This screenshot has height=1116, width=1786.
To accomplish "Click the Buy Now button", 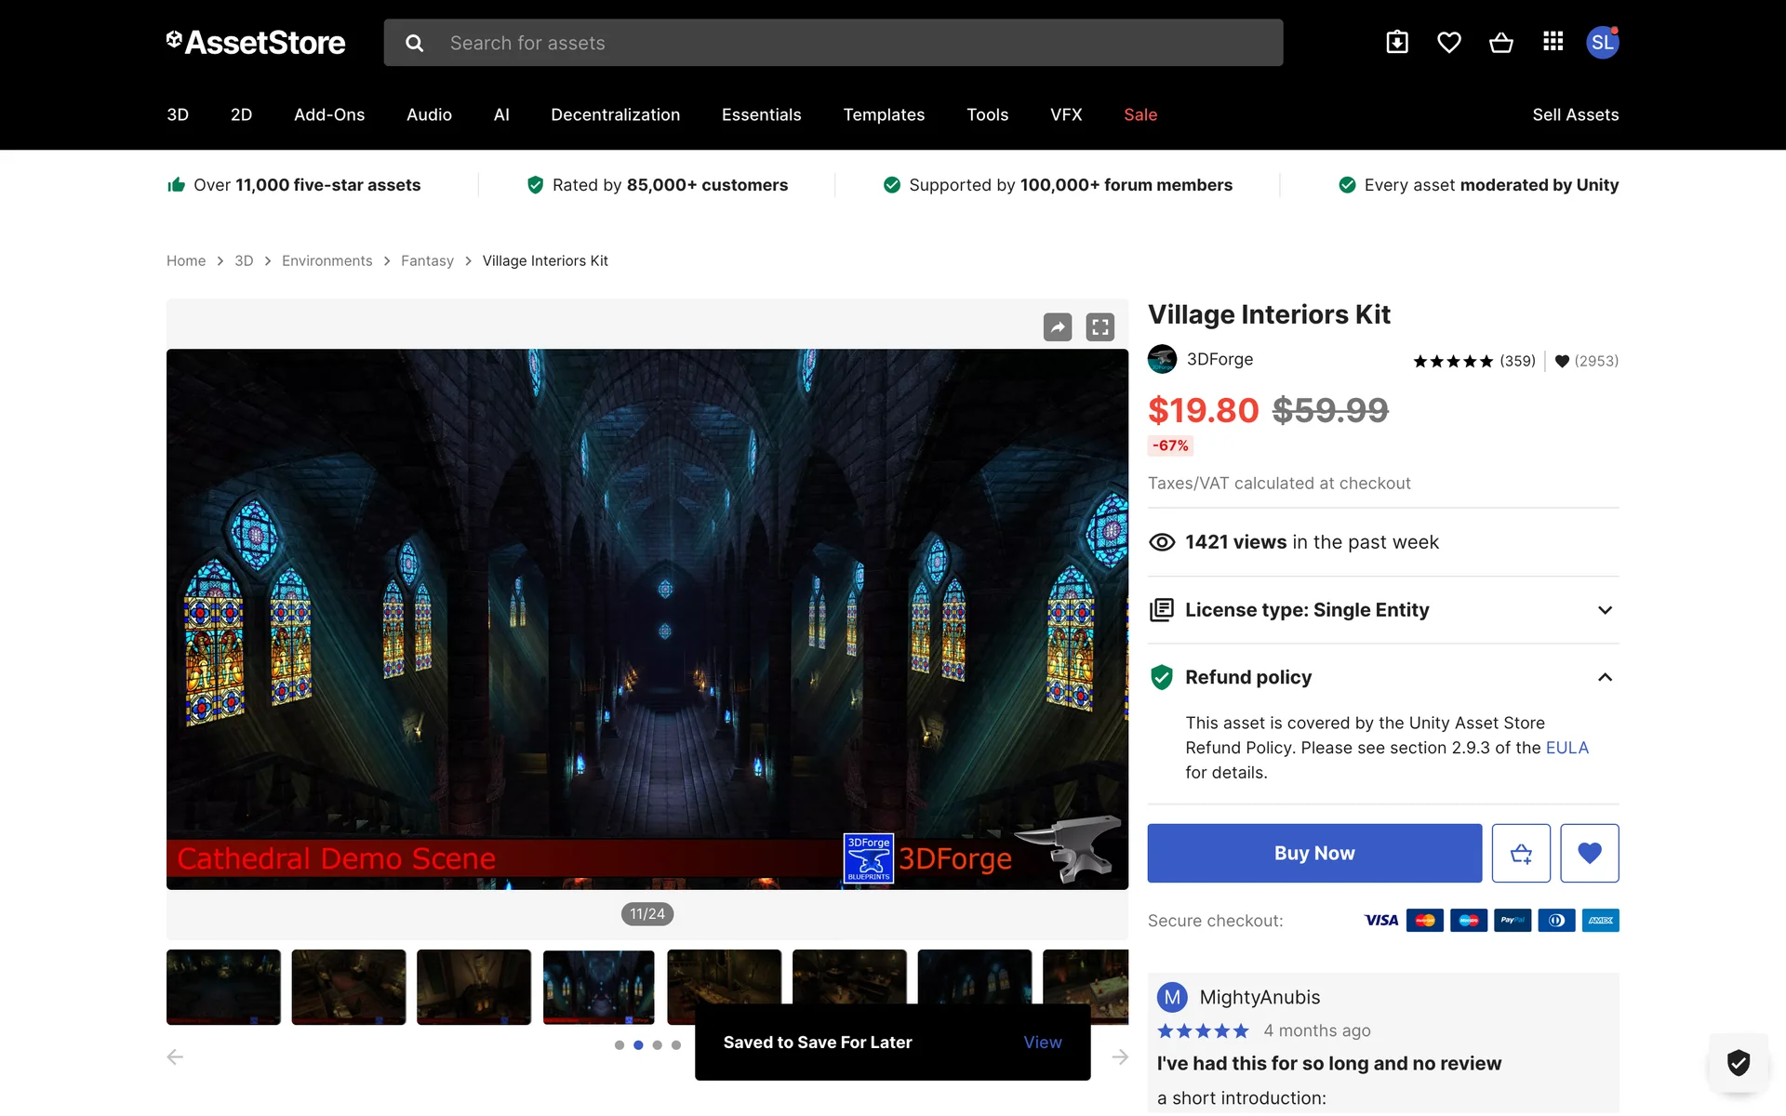I will (1314, 853).
